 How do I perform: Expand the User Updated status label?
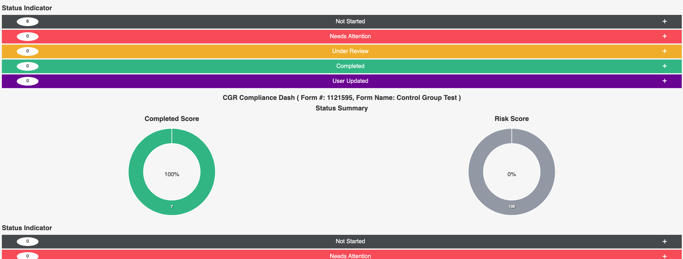(x=350, y=81)
